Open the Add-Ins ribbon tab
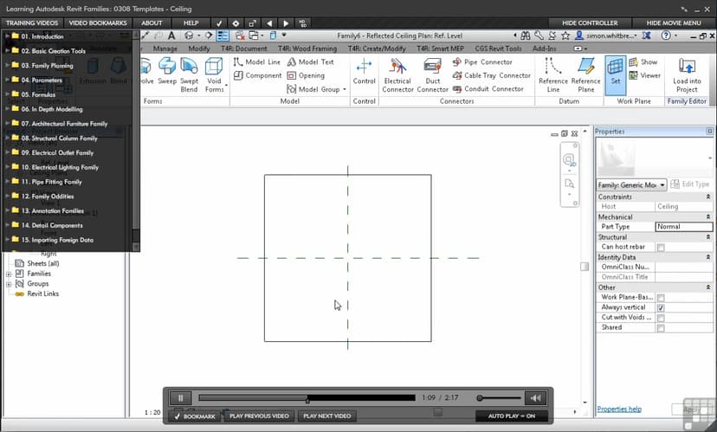Viewport: 717px width, 432px height. [x=544, y=48]
